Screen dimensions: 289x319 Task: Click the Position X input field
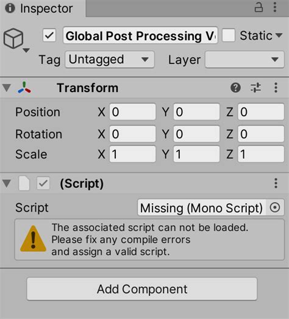[132, 112]
